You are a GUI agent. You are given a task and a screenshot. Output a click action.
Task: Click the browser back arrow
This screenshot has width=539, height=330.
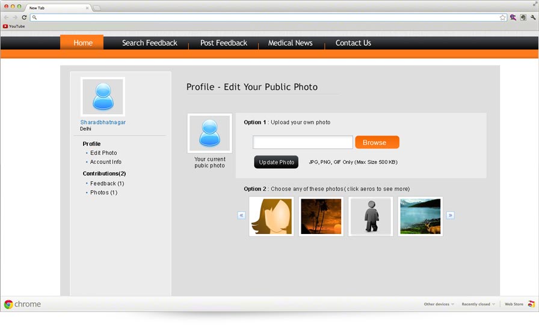(7, 17)
